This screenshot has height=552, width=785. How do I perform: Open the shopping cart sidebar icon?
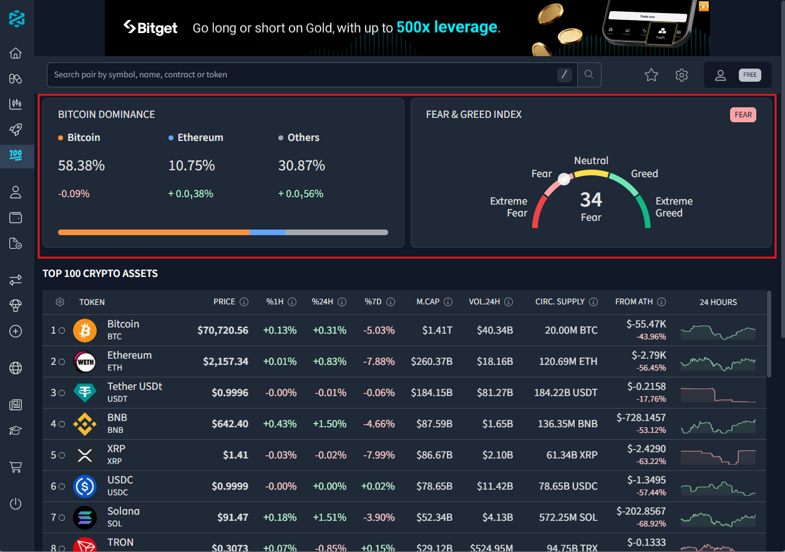pyautogui.click(x=16, y=467)
